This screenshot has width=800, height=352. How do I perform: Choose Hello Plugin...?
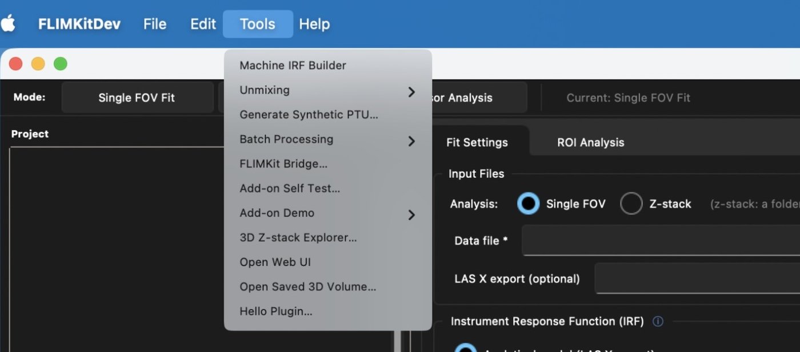[327, 311]
